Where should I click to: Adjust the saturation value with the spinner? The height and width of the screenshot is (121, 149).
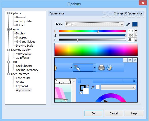(136, 35)
